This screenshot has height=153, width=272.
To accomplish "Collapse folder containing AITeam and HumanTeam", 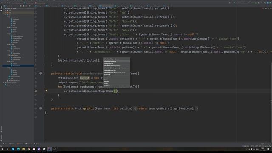I will [x=8, y=62].
